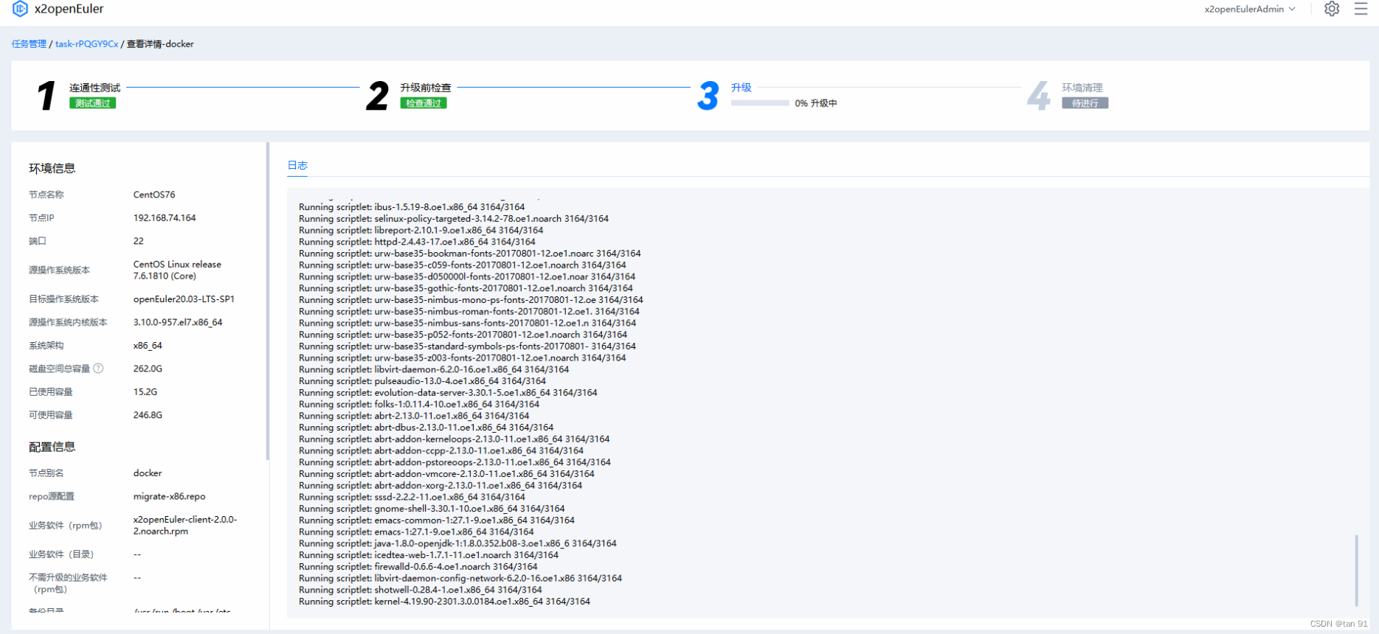Image resolution: width=1379 pixels, height=634 pixels.
Task: Click x2openEuler-client-2.0.0-2.noarch.rpm value
Action: coord(185,526)
